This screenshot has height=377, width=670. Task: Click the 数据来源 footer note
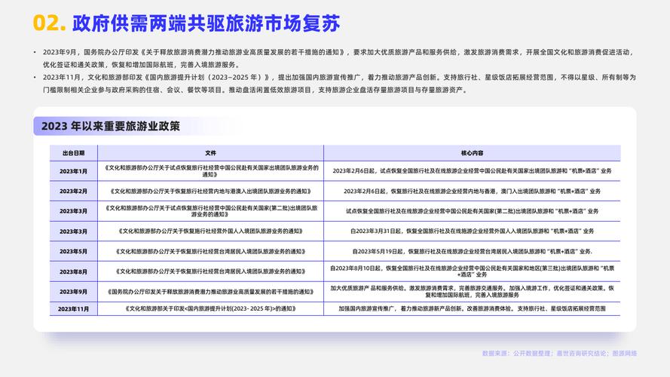point(559,354)
